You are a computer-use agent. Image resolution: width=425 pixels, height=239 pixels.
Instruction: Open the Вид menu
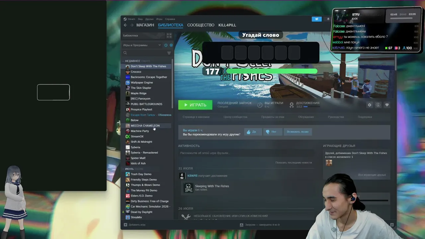coord(140,19)
